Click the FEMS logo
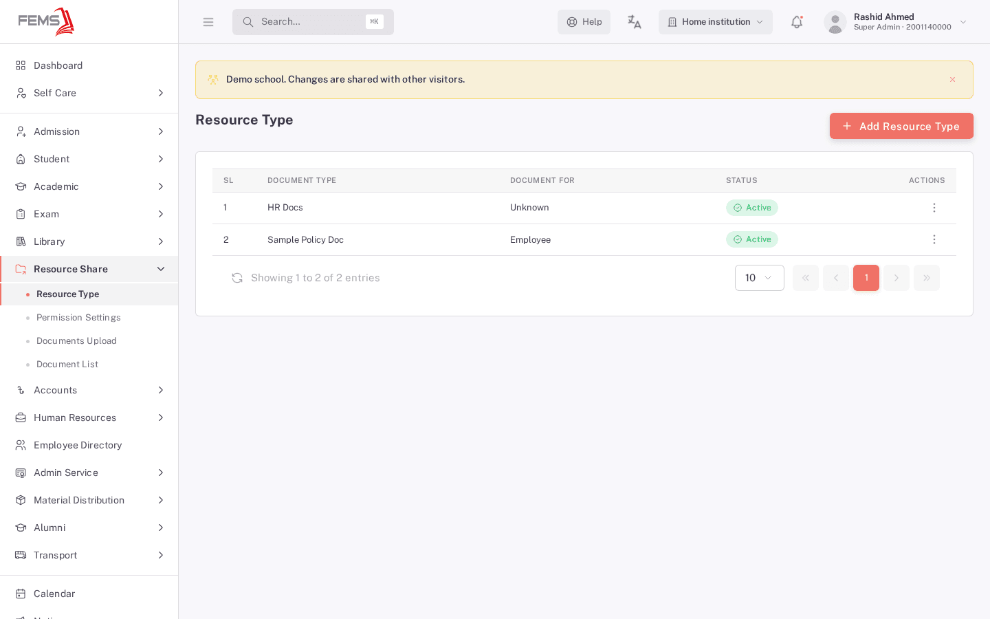 (x=46, y=21)
